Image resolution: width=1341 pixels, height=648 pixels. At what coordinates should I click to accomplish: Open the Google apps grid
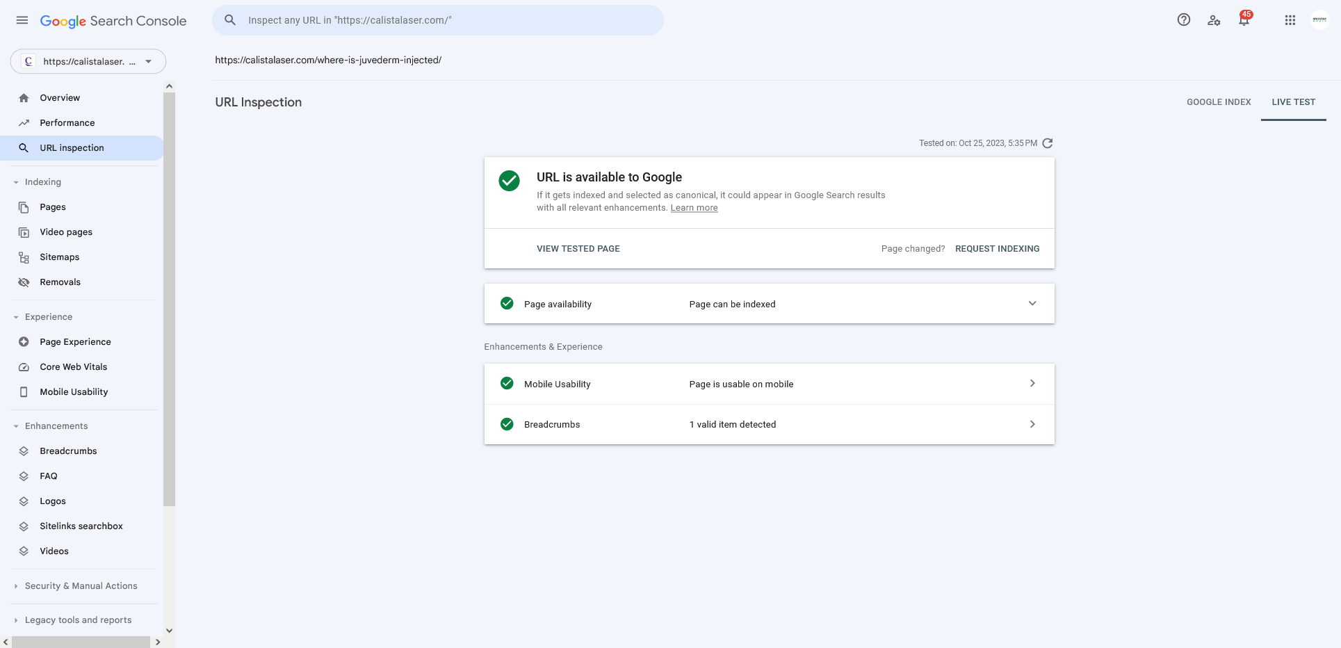coord(1290,20)
